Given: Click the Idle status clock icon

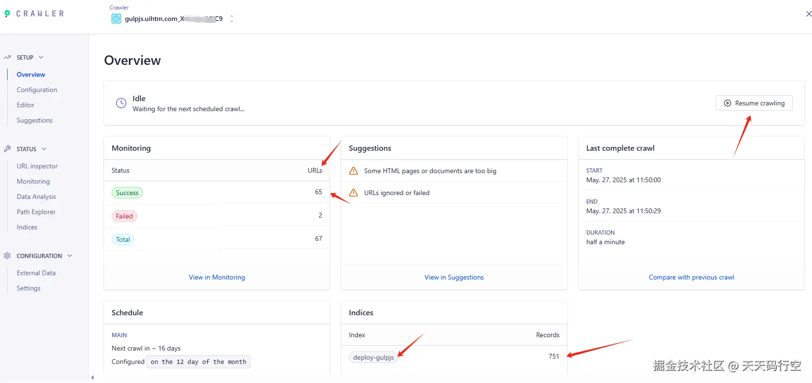Looking at the screenshot, I should 121,103.
